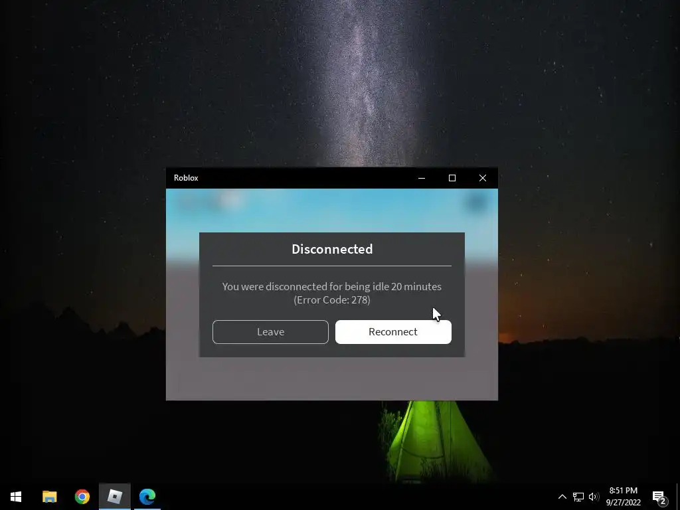
Task: Open Microsoft Edge from taskbar
Action: (x=147, y=497)
